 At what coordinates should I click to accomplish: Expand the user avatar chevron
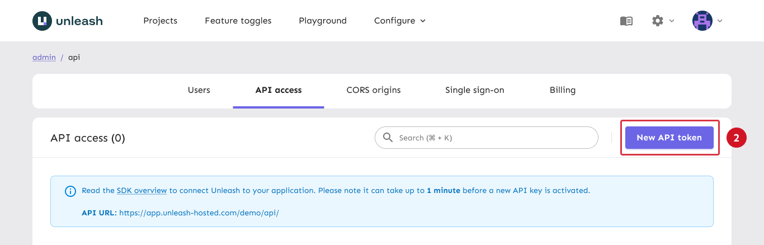pos(720,21)
